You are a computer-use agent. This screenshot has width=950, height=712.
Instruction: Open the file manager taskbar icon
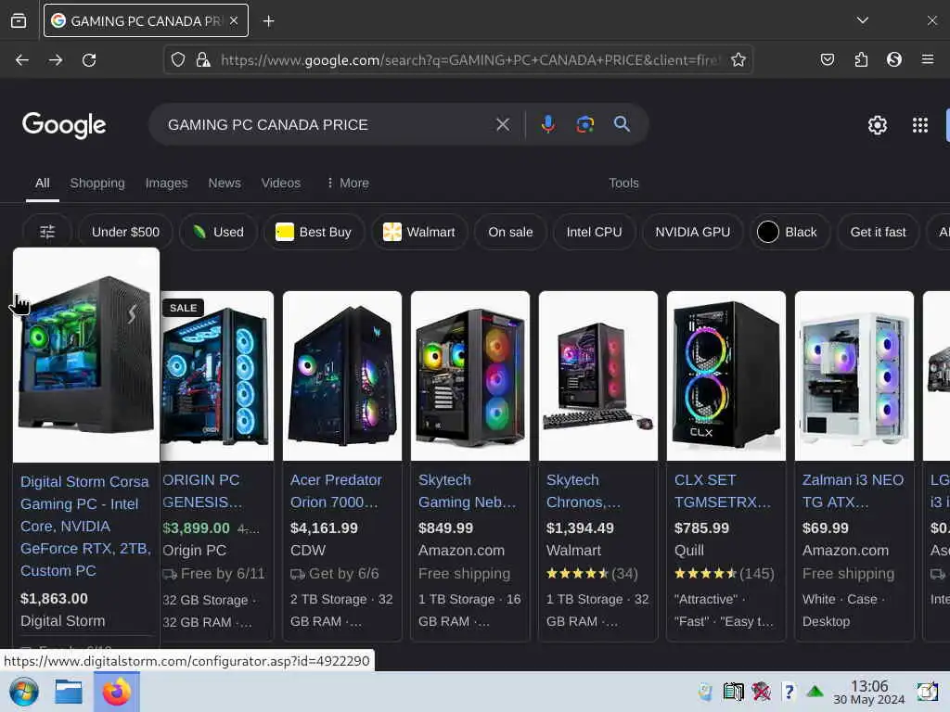(69, 692)
